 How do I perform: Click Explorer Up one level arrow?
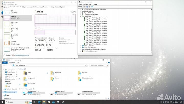click(11, 65)
